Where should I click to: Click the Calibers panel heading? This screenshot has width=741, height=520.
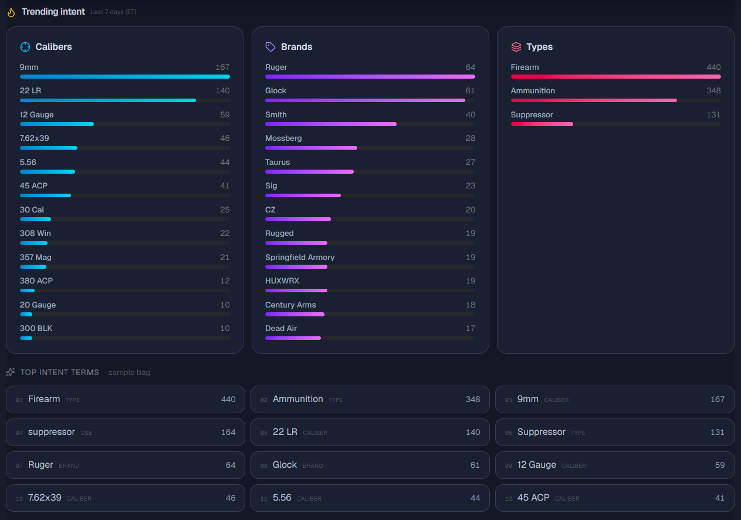(x=53, y=47)
